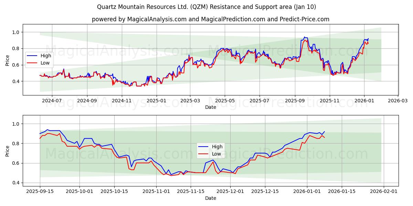Click the 2025-01 tick label
413x206 pixels.
click(x=157, y=101)
